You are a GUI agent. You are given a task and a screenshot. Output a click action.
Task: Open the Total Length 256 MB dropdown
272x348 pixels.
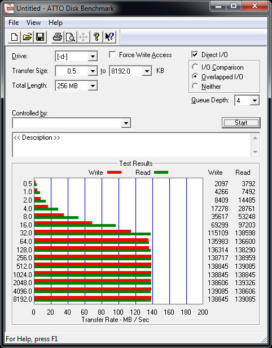[93, 85]
